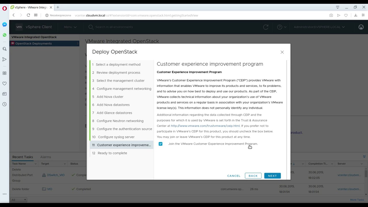368x207 pixels.
Task: Open start page tiles icon in toolbar
Action: pyautogui.click(x=36, y=15)
